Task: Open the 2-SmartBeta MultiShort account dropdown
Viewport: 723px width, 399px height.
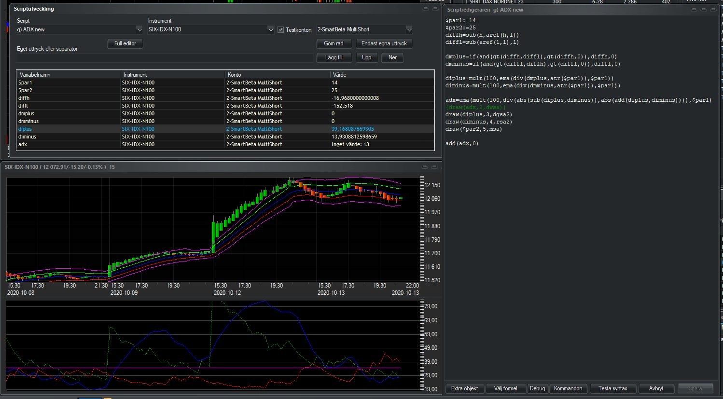Action: point(409,30)
